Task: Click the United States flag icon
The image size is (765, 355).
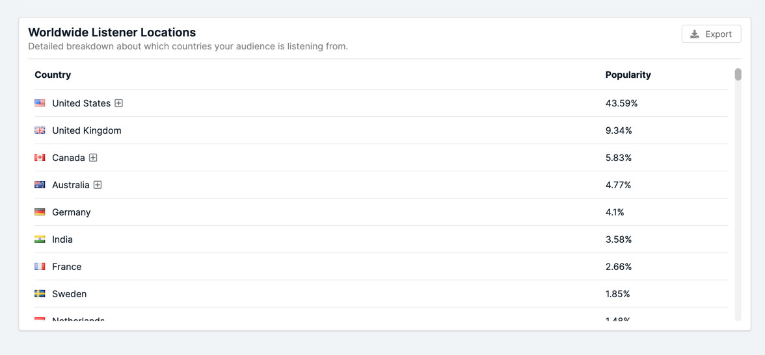Action: coord(40,103)
